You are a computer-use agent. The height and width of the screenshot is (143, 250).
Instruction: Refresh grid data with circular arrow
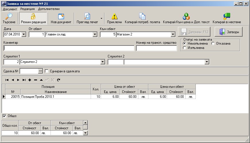(59, 80)
